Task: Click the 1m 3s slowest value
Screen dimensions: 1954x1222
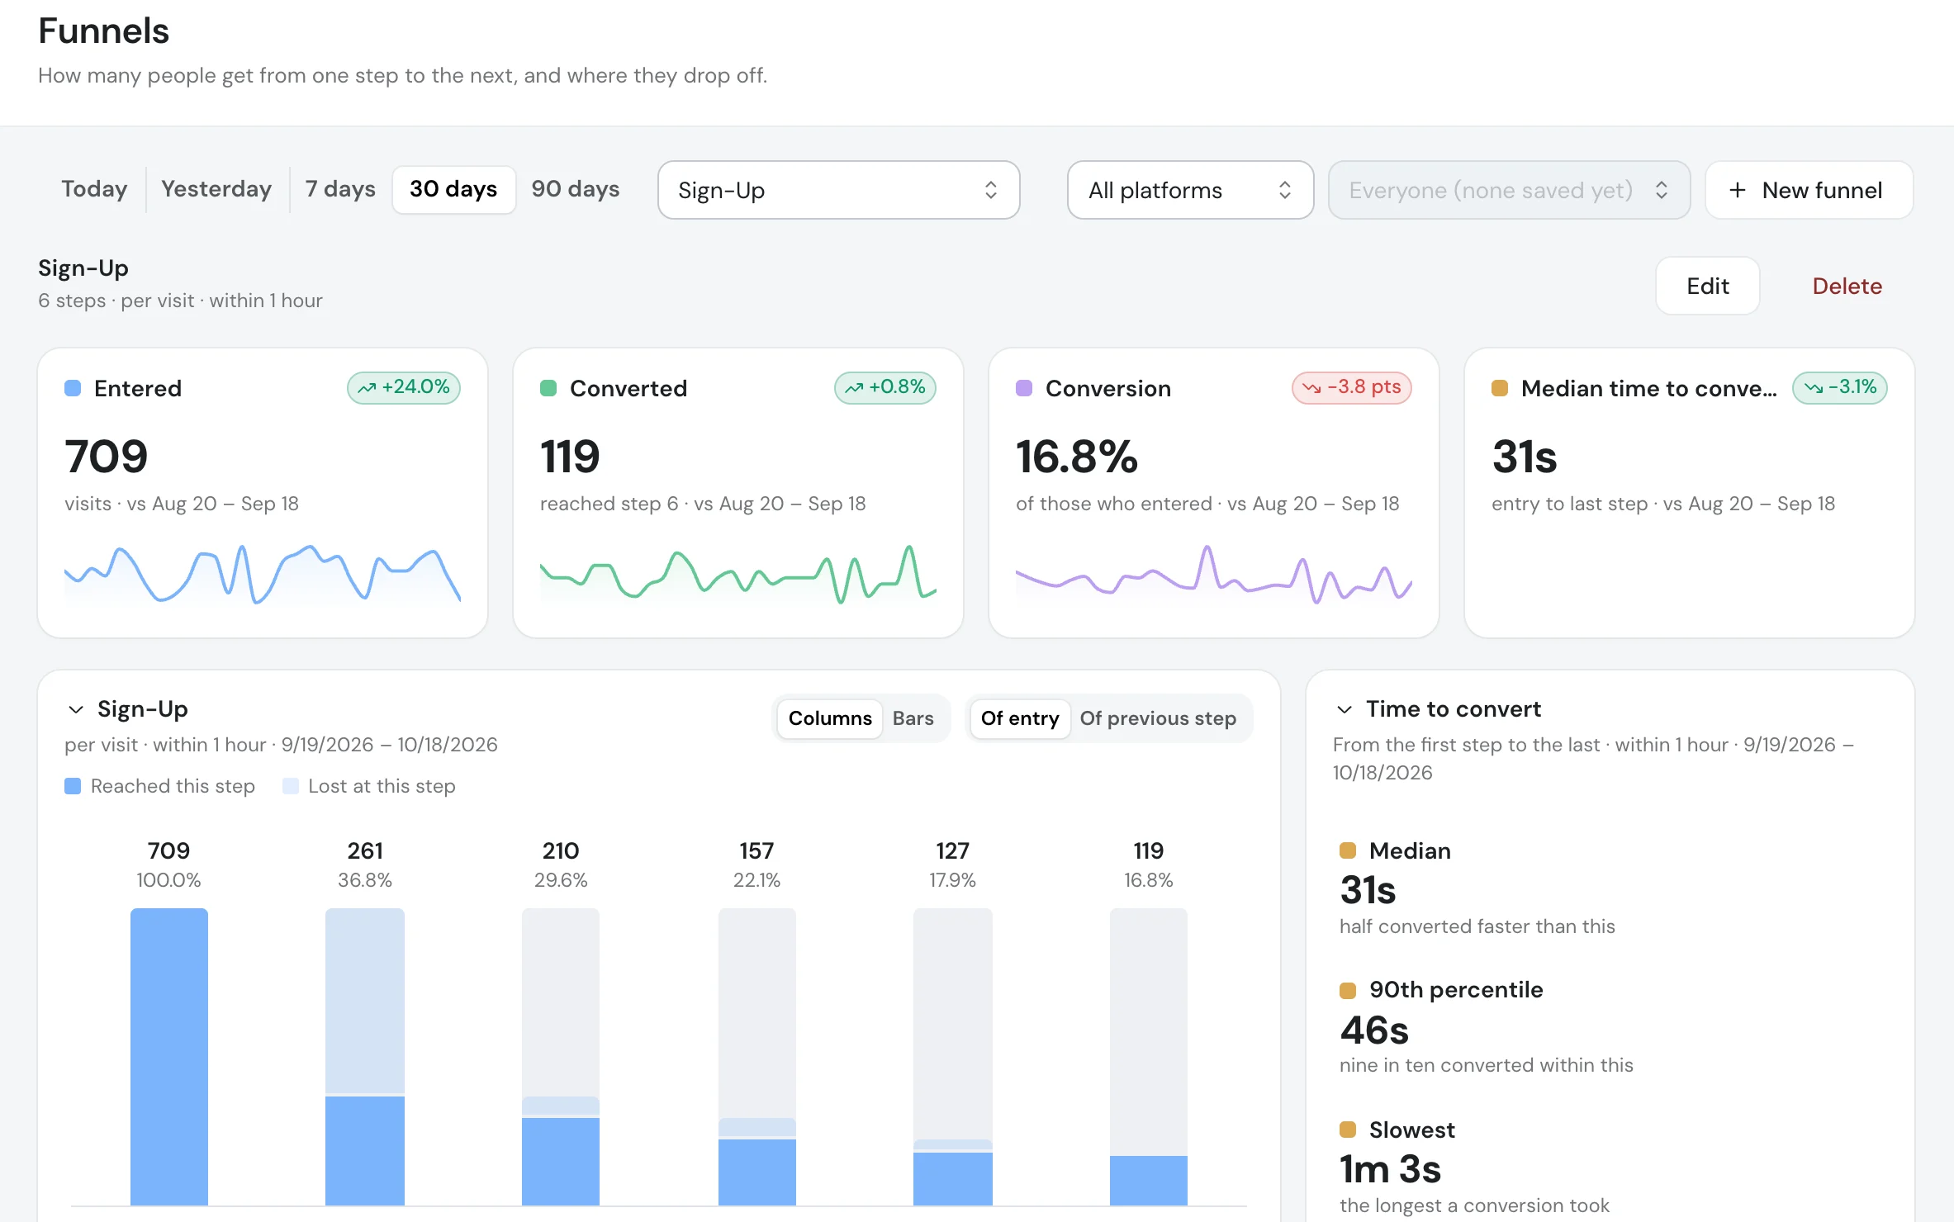Action: (1390, 1169)
